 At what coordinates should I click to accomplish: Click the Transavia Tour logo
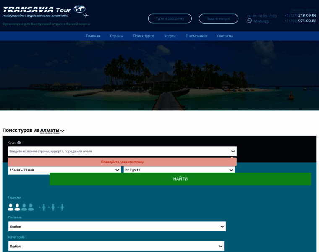coord(46,11)
